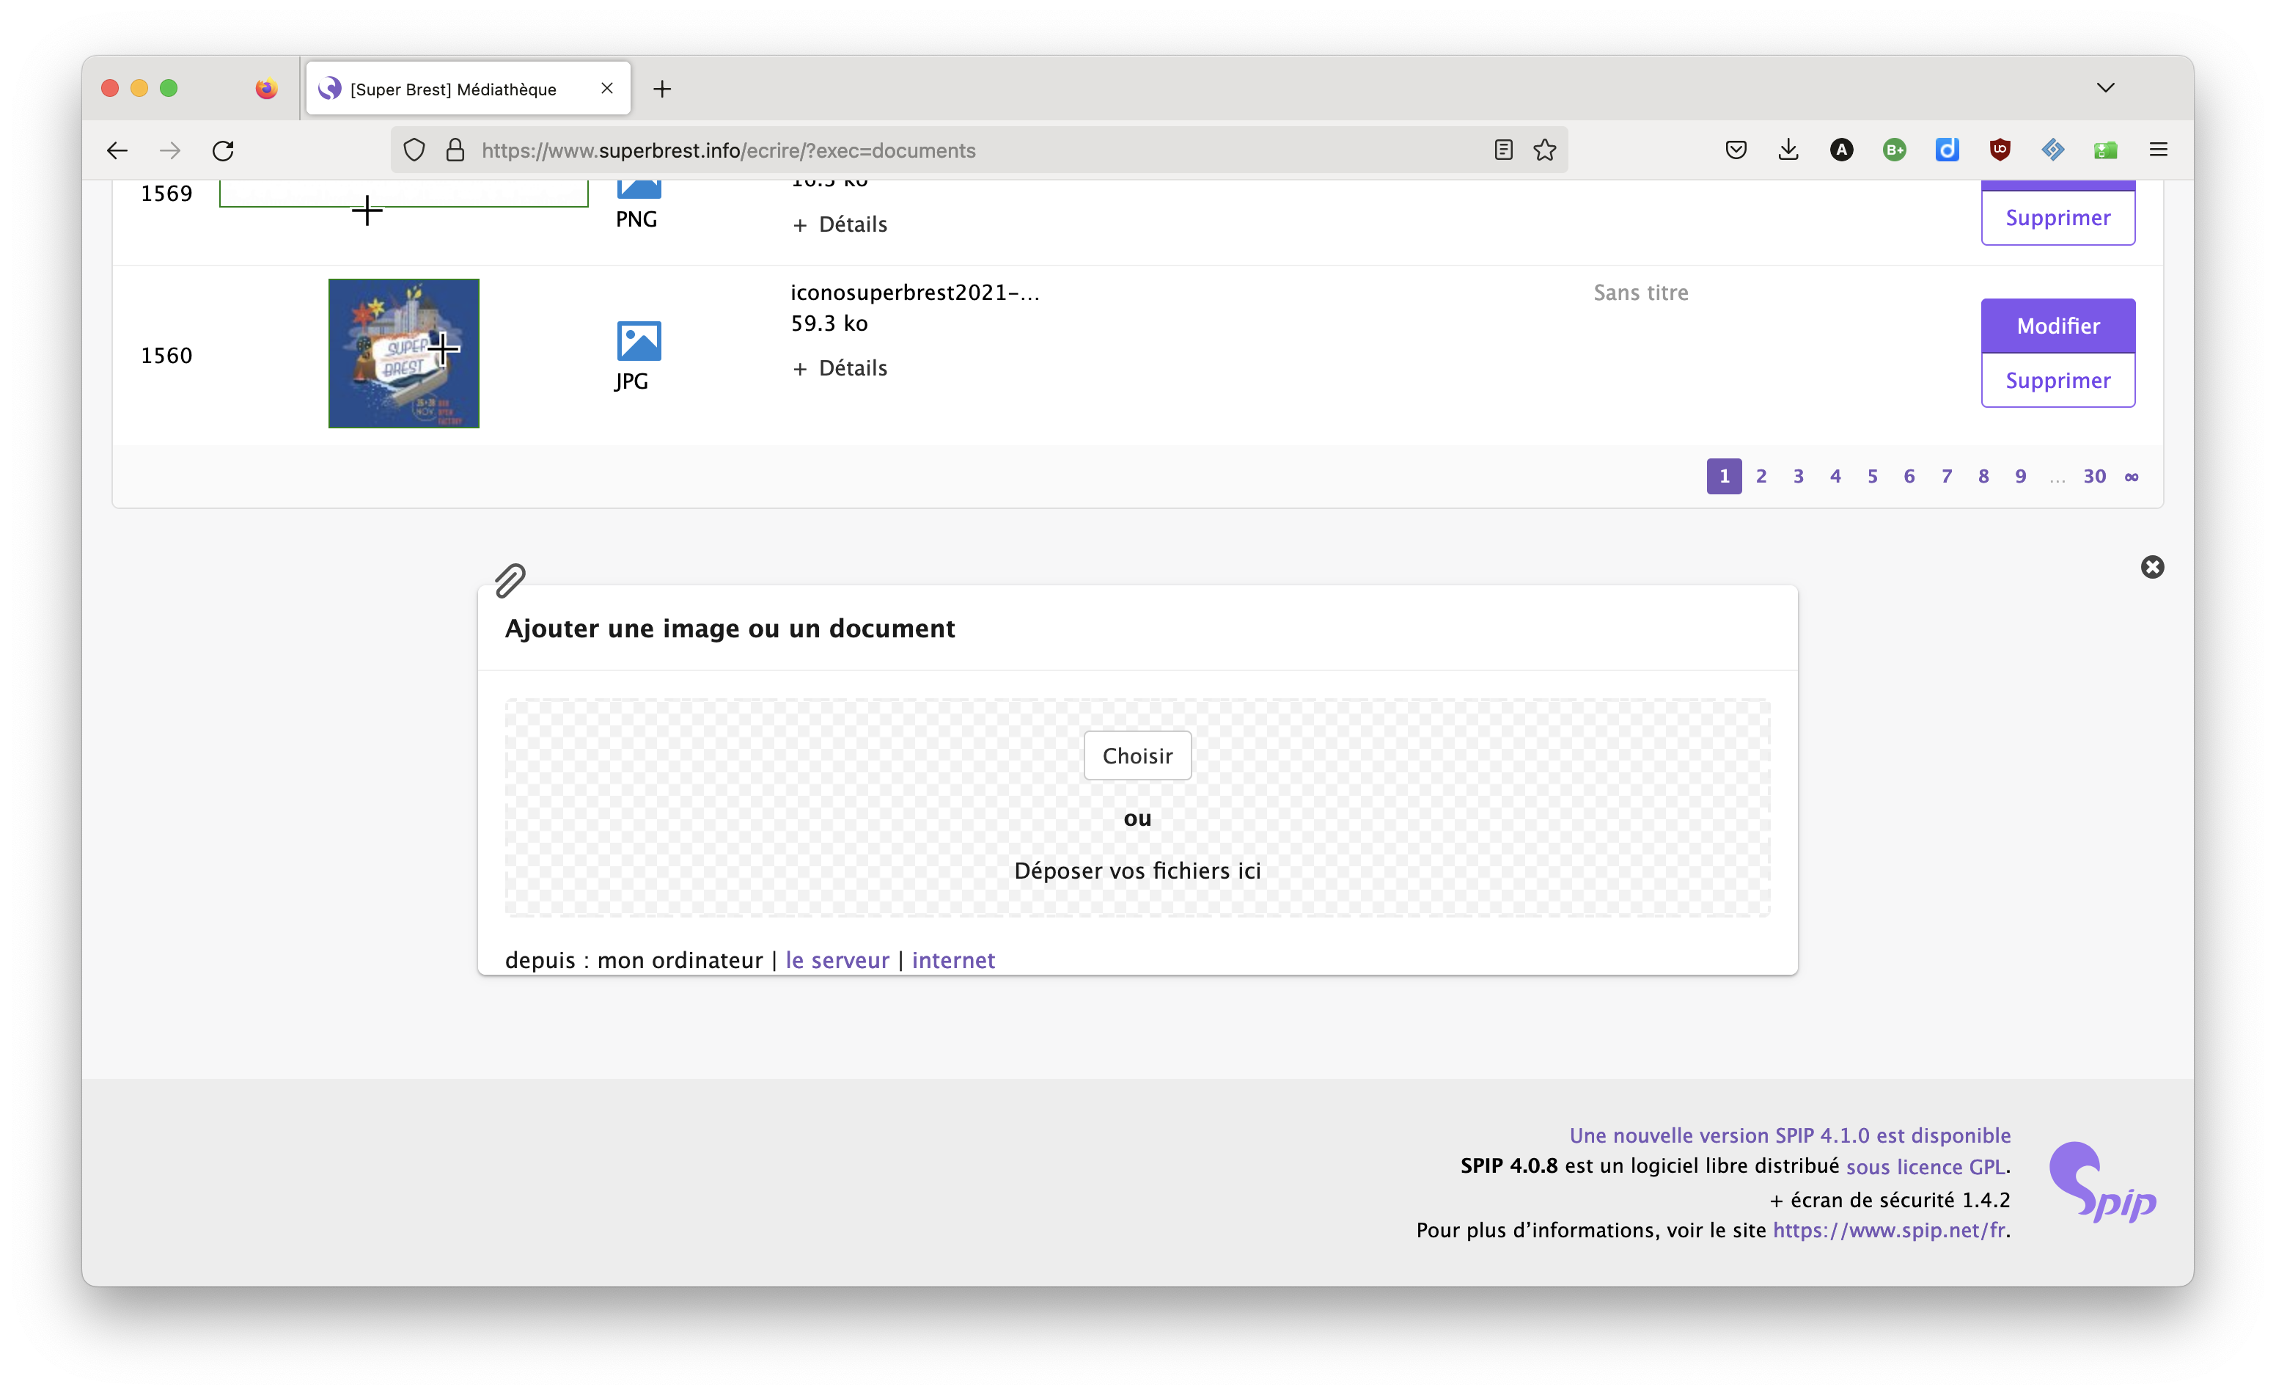The image size is (2276, 1395).
Task: Click Supprimer for document 1569
Action: [x=2057, y=217]
